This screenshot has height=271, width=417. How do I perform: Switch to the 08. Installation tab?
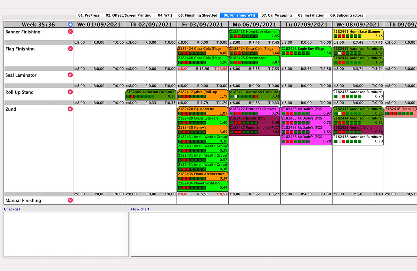(311, 15)
